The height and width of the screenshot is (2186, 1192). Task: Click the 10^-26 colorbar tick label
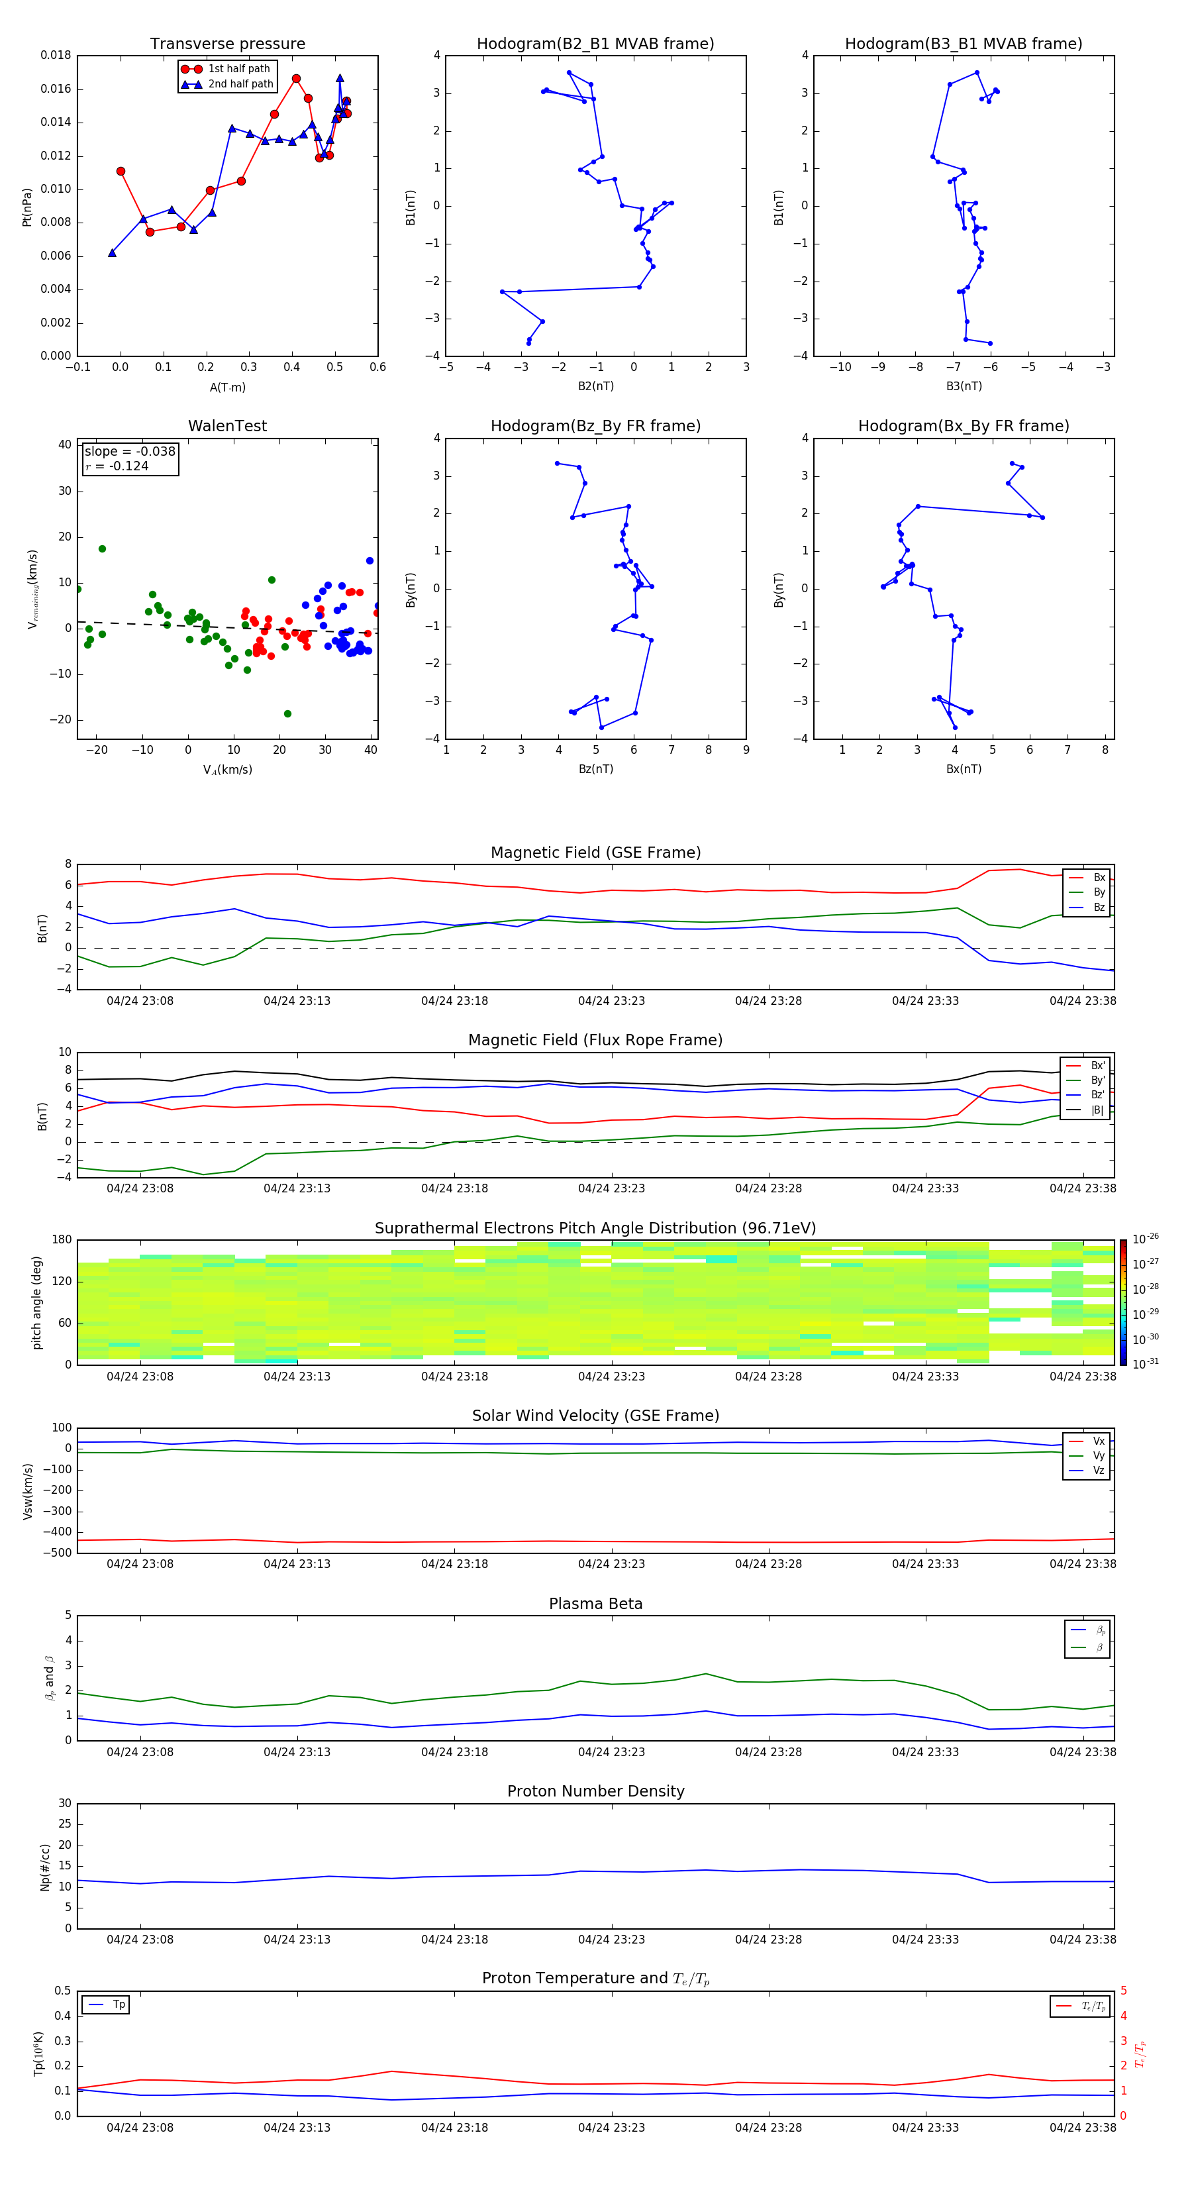coord(1146,1239)
